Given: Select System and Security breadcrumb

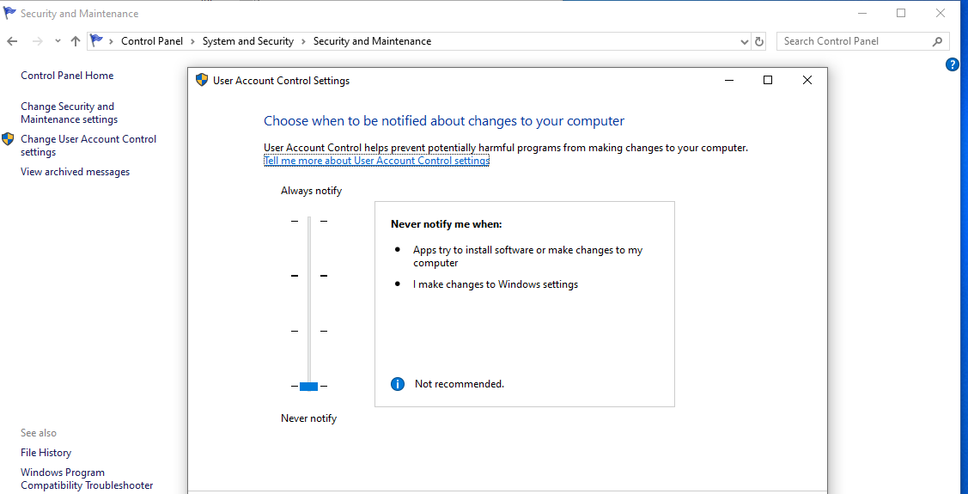Looking at the screenshot, I should (x=248, y=41).
